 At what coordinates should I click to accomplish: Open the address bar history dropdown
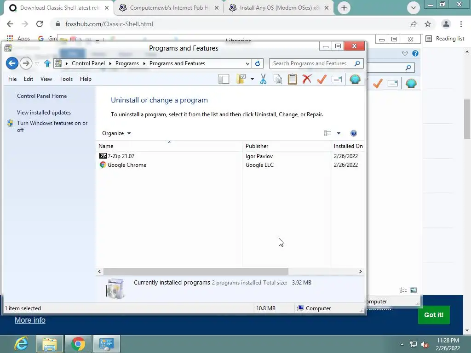tap(247, 63)
